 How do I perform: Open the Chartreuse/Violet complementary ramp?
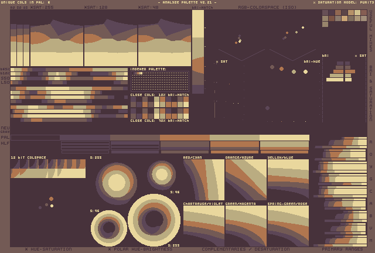coord(204,226)
